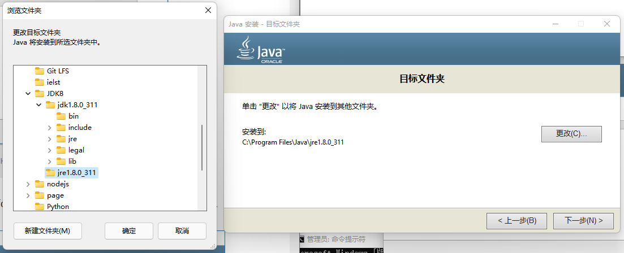Expand the include folder node

pos(49,128)
